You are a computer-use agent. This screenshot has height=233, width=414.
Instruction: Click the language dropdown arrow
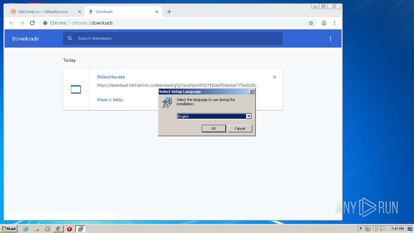pyautogui.click(x=249, y=116)
